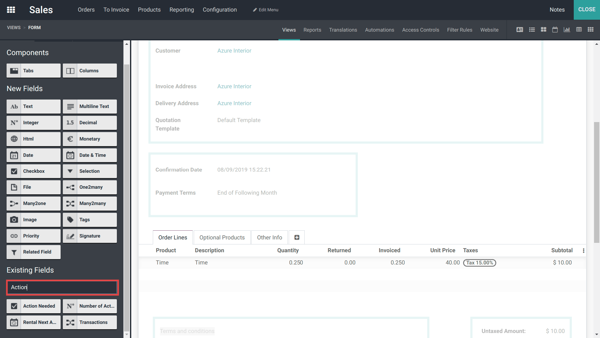
Task: Pick the Date & Time new field
Action: pyautogui.click(x=90, y=155)
